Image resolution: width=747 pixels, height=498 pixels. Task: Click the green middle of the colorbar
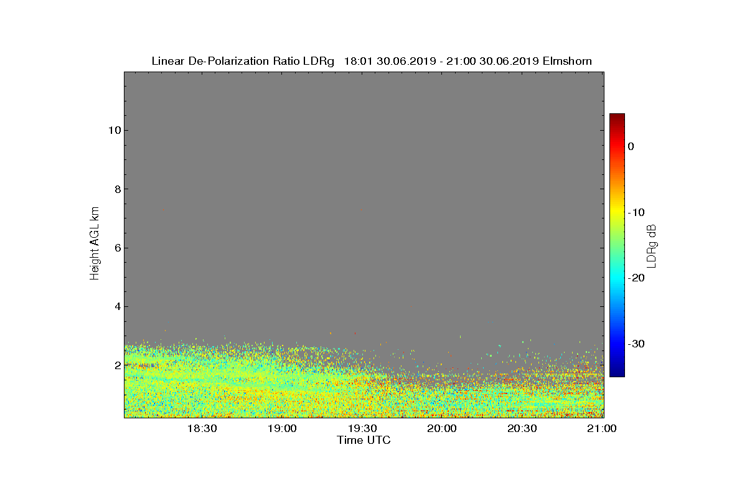point(617,245)
